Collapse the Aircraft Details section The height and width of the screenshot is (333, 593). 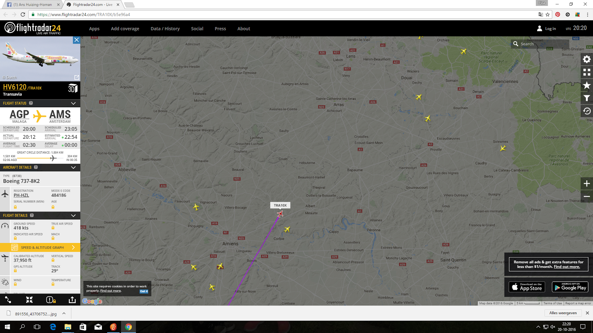click(73, 167)
